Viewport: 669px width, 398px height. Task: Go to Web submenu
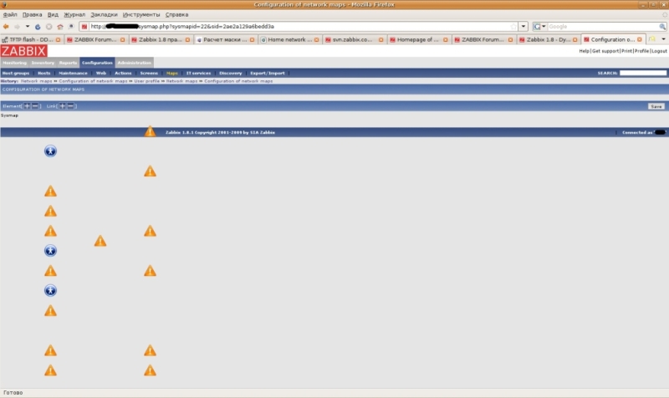pos(101,73)
